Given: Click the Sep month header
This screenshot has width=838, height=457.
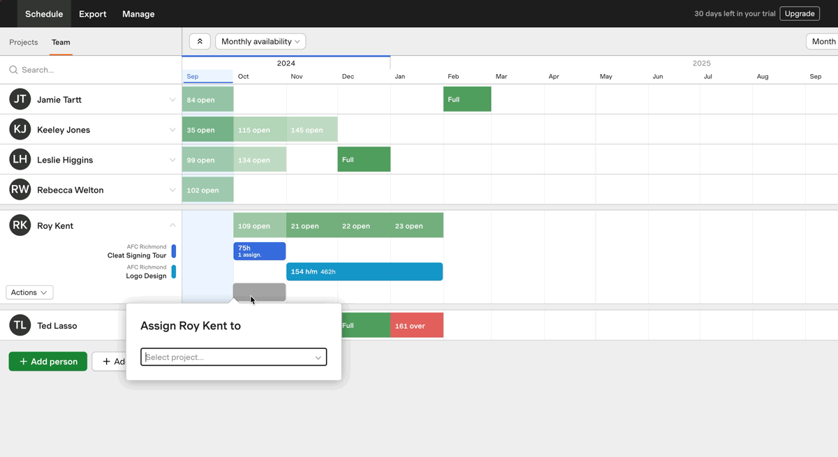Looking at the screenshot, I should coord(193,77).
